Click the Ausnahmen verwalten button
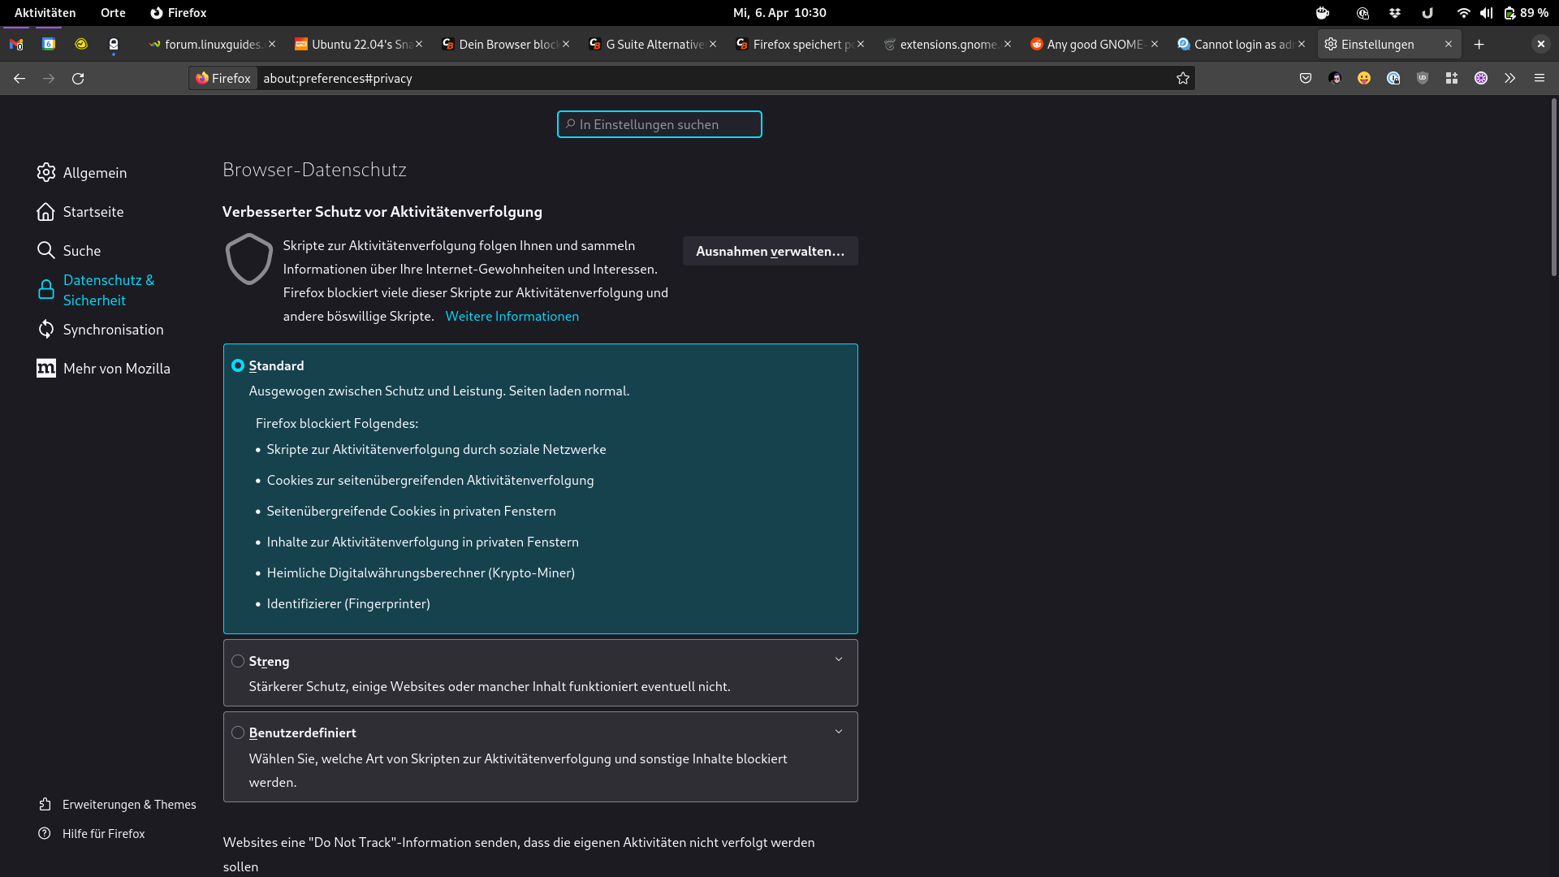1559x877 pixels. [x=769, y=251]
